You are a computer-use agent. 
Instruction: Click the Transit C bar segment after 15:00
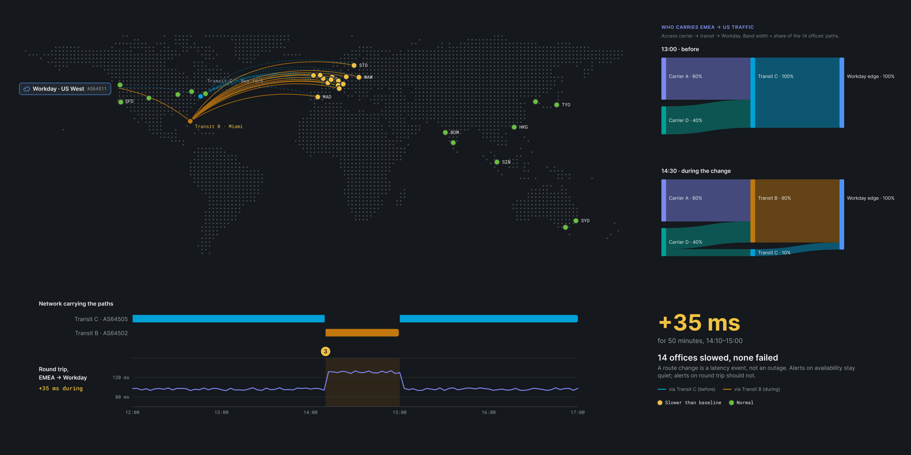point(489,318)
